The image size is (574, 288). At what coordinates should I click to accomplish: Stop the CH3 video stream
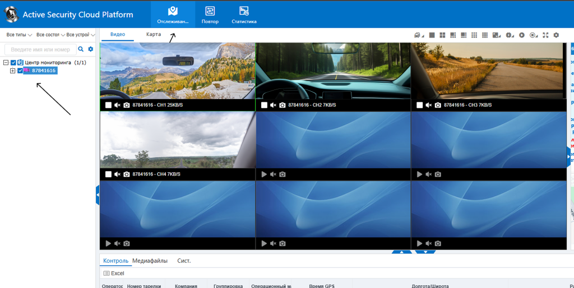tap(420, 105)
